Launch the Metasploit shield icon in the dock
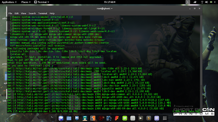The width and height of the screenshot is (218, 122). point(77,118)
